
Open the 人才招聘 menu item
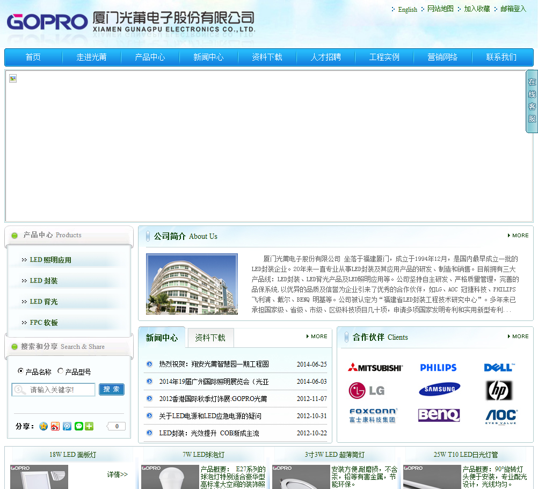pos(325,57)
